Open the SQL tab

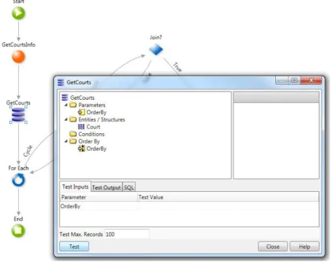pyautogui.click(x=129, y=187)
